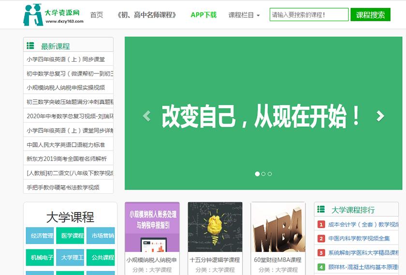
Task: Select the 医学课程 category tile
Action: (70, 235)
